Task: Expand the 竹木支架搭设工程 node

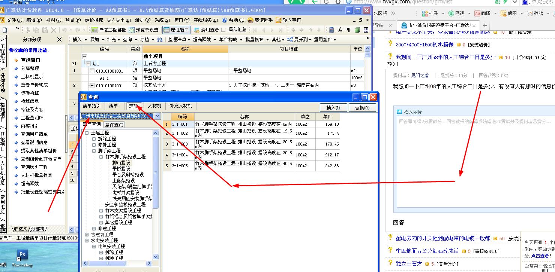Action: tap(101, 211)
